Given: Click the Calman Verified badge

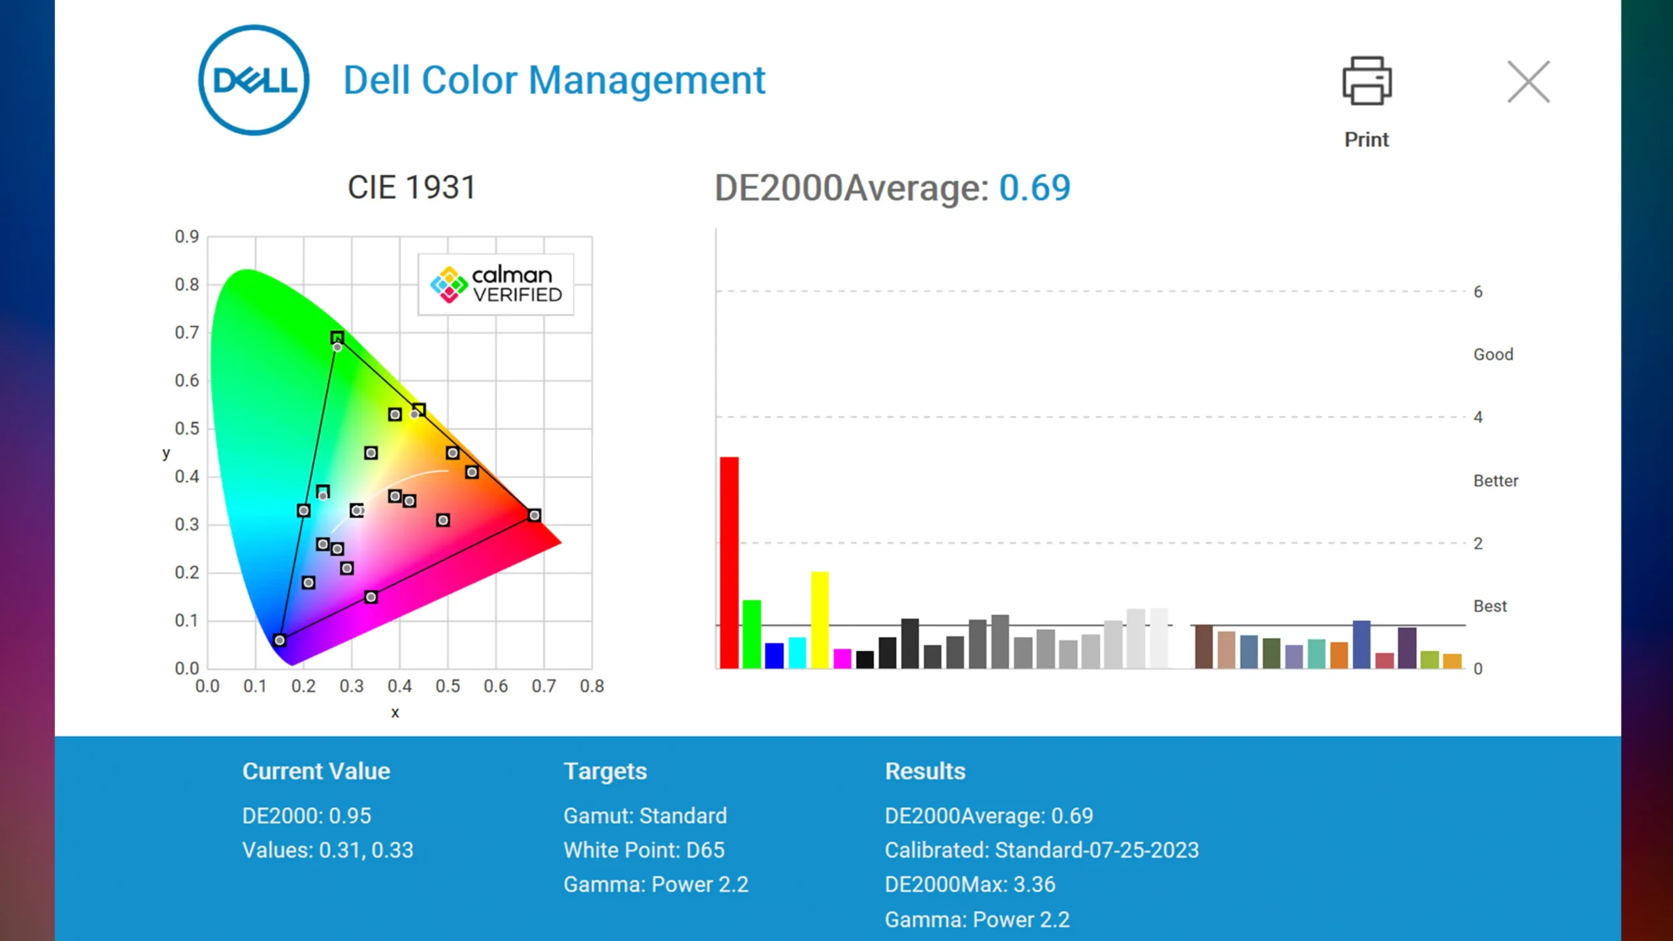Looking at the screenshot, I should (496, 284).
